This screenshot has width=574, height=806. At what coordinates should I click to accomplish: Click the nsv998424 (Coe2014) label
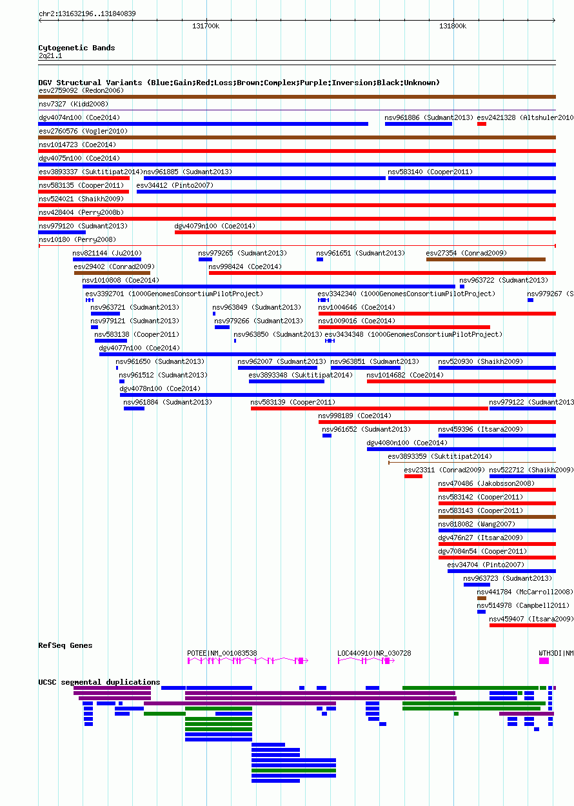[x=245, y=267]
